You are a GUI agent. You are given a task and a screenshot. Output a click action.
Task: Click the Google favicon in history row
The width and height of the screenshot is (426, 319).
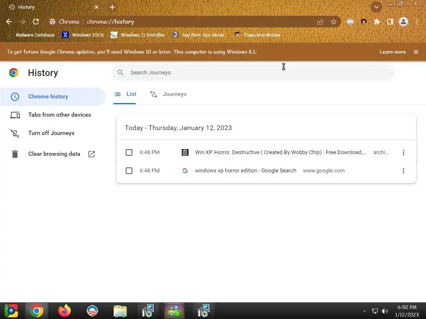tap(185, 171)
